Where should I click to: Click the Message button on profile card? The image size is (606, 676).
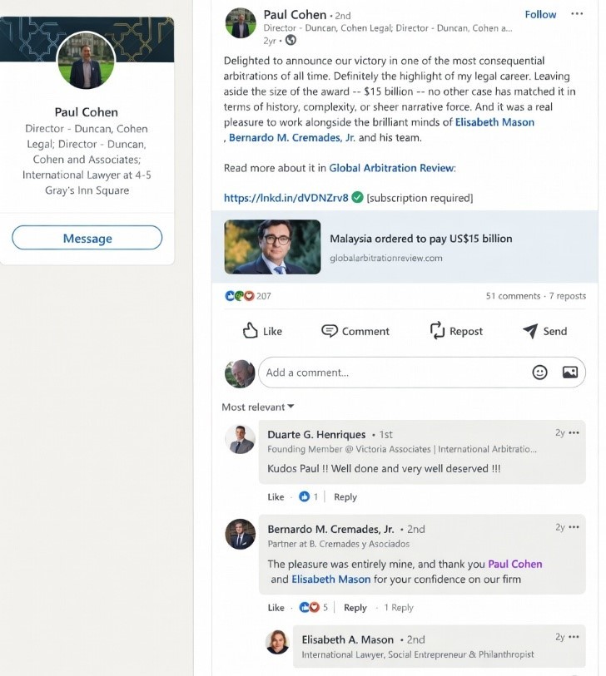[x=87, y=238]
